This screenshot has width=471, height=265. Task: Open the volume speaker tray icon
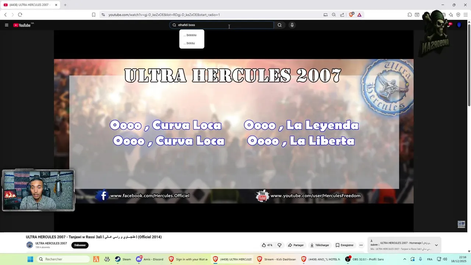[x=445, y=259]
